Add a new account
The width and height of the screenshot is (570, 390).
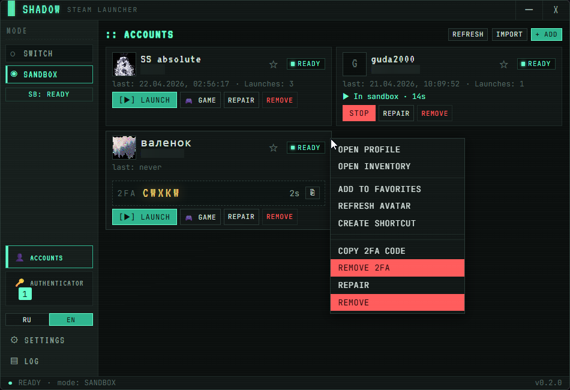pos(547,35)
